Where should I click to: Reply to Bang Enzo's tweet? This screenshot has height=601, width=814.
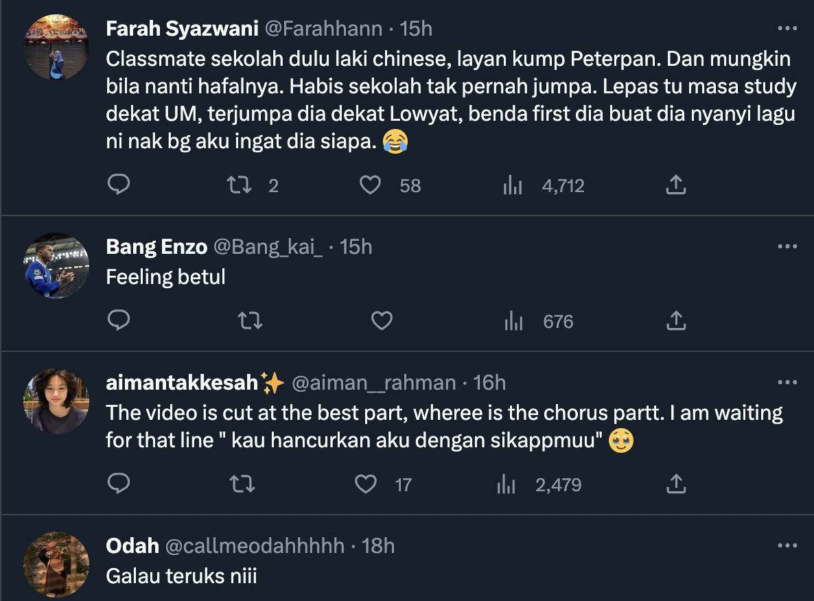(x=119, y=320)
